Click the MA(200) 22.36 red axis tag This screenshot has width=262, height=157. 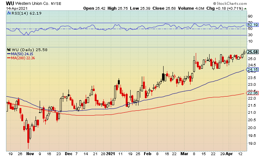click(x=253, y=93)
